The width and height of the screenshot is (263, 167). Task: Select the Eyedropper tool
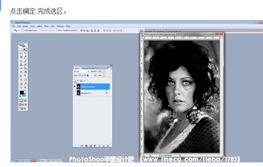(25, 84)
